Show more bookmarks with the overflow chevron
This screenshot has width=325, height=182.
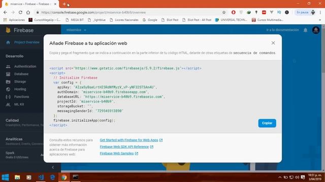click(x=320, y=20)
